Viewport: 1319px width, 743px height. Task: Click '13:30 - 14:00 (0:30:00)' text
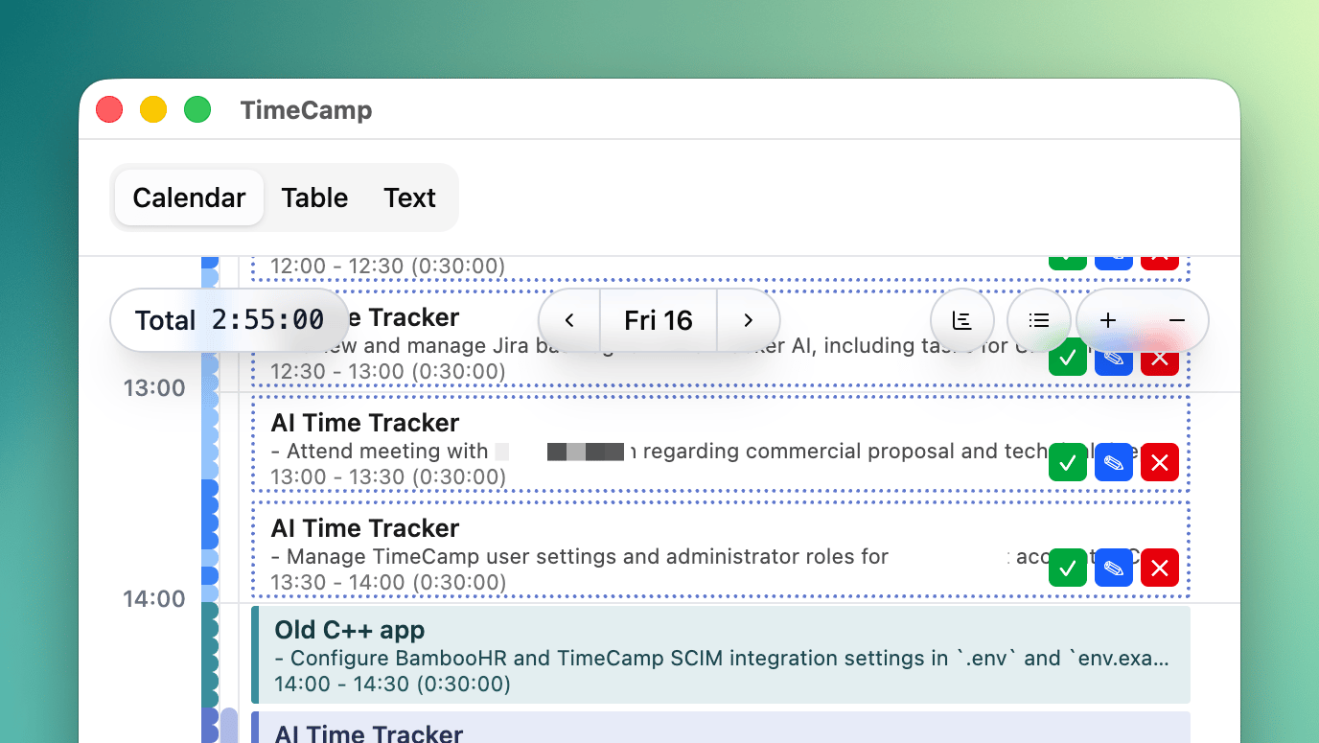388,582
